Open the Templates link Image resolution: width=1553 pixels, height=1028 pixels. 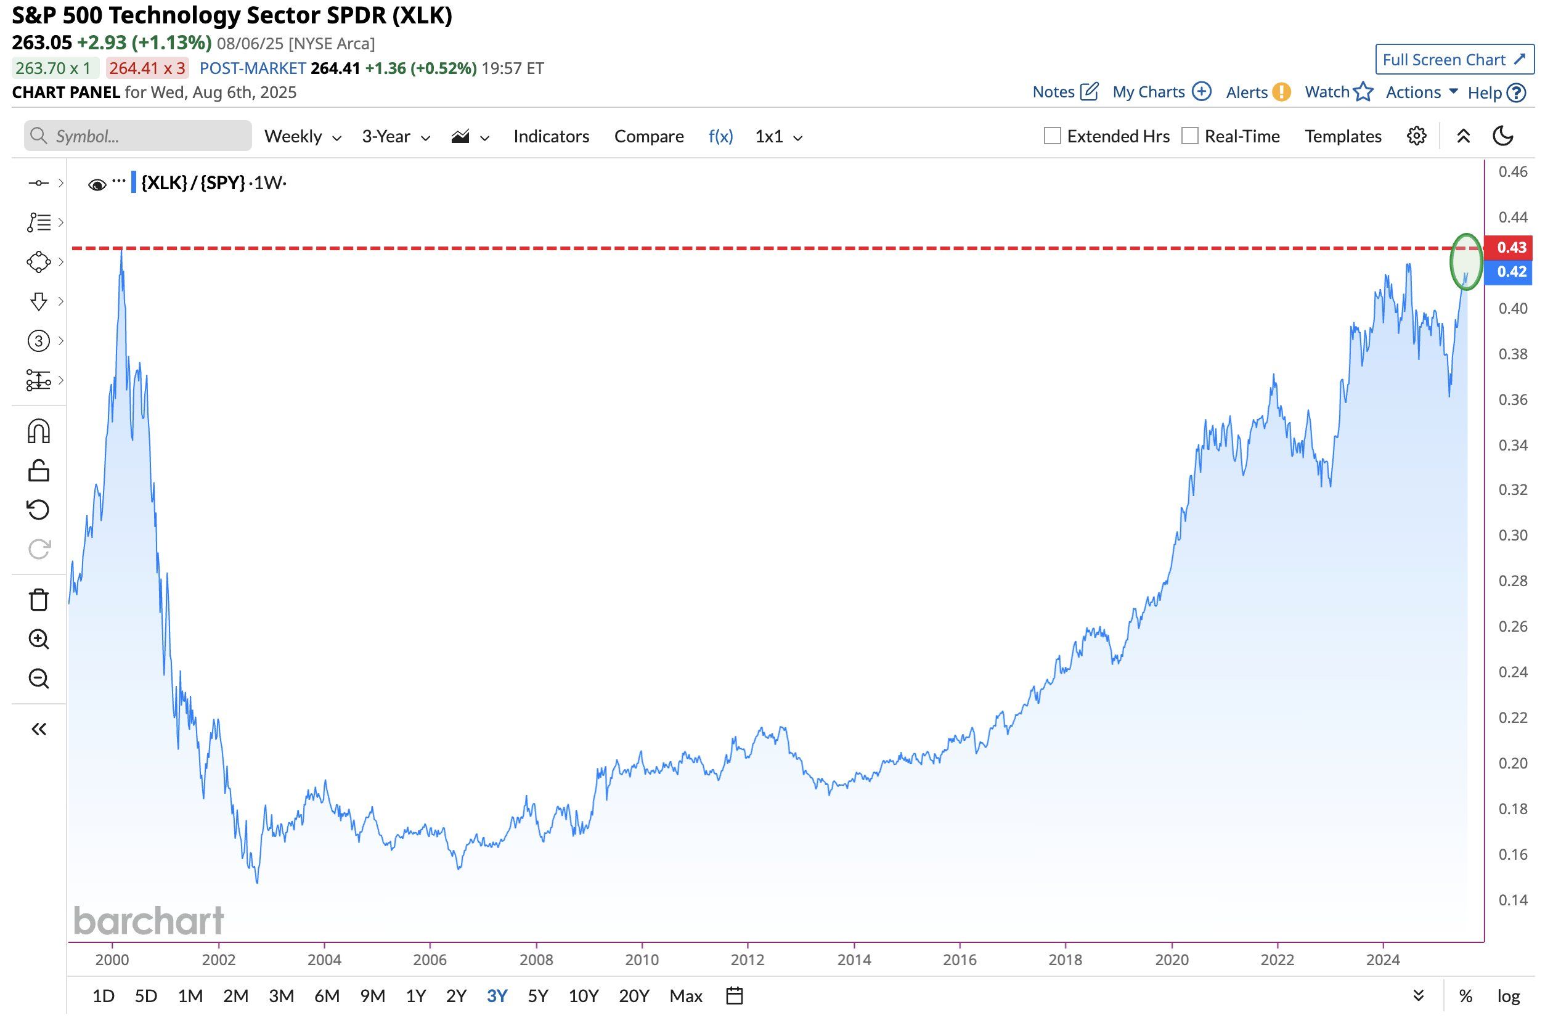click(x=1343, y=136)
